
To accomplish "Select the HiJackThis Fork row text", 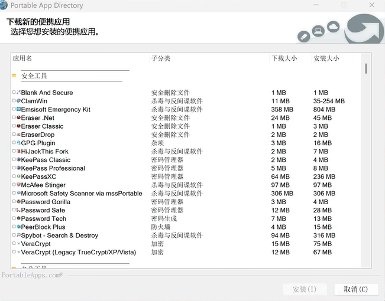I will tap(45, 151).
